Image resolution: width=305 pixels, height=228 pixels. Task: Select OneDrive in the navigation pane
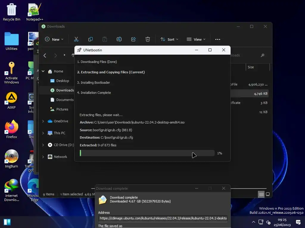pos(58,121)
